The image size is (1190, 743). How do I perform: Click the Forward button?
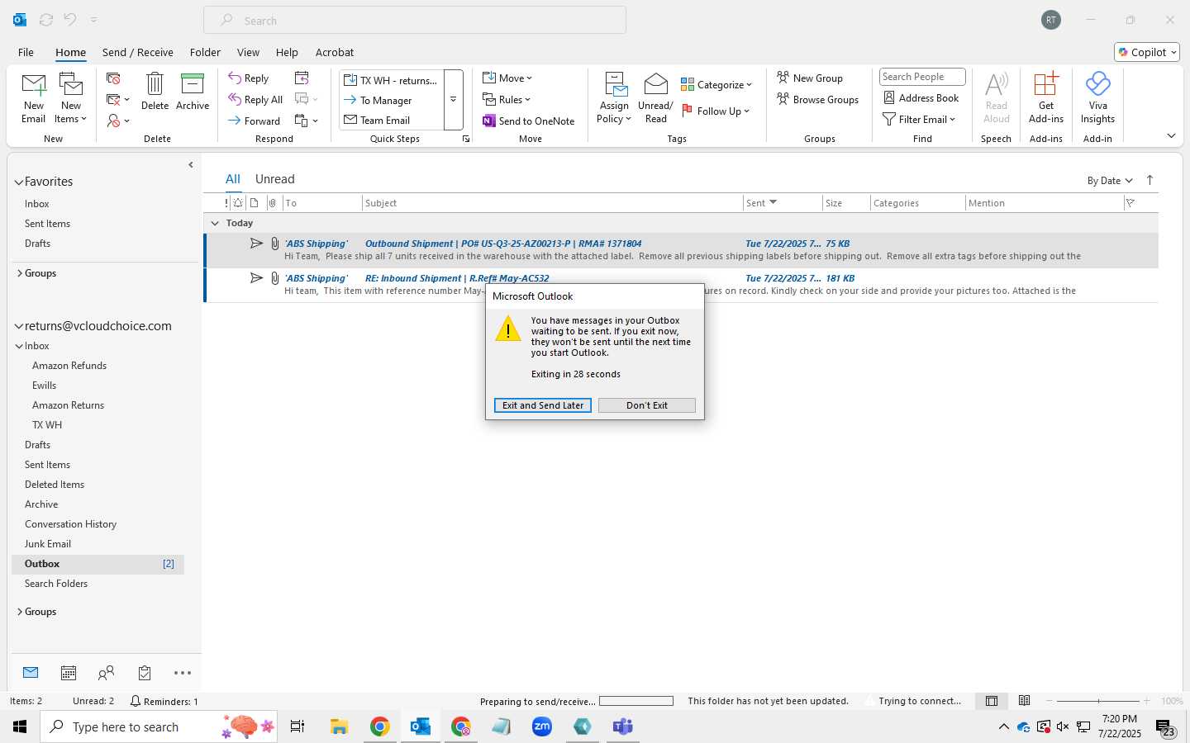click(254, 121)
